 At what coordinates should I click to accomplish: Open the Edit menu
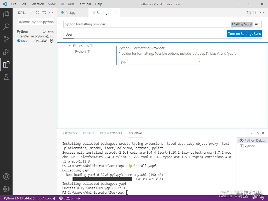point(23,4)
